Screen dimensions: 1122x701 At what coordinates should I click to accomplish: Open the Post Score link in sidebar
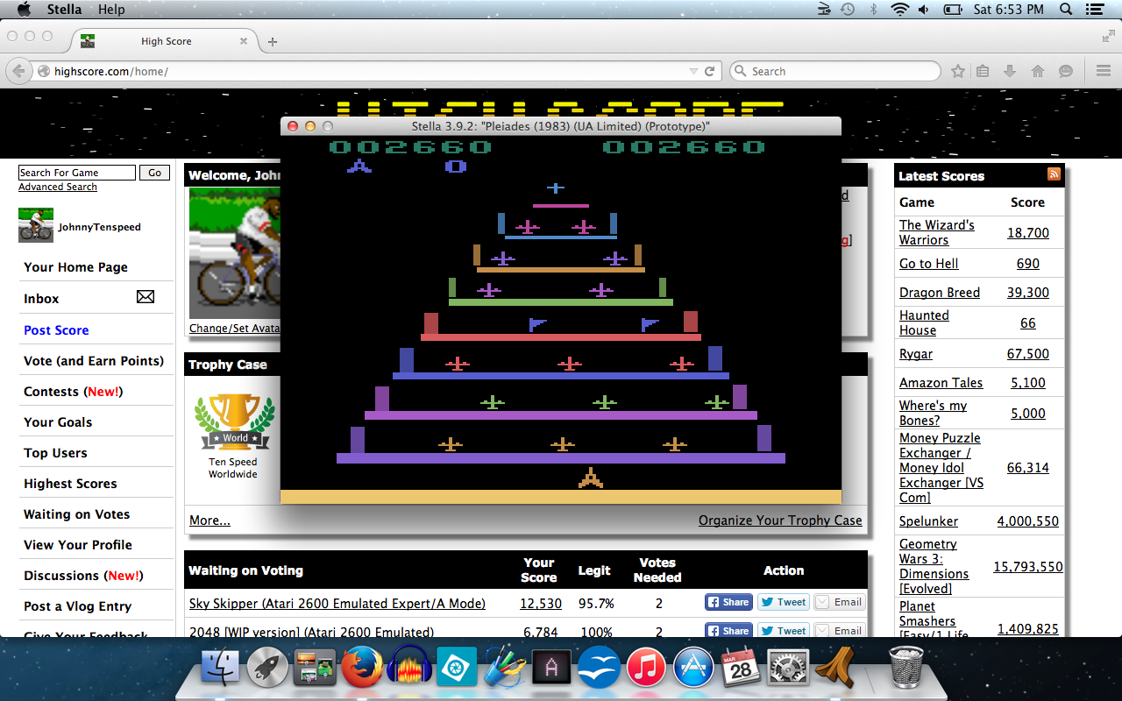coord(56,330)
